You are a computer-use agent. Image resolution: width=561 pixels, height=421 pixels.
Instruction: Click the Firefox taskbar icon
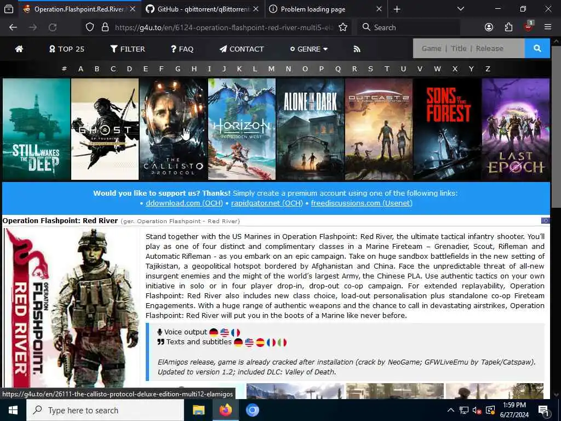(225, 410)
